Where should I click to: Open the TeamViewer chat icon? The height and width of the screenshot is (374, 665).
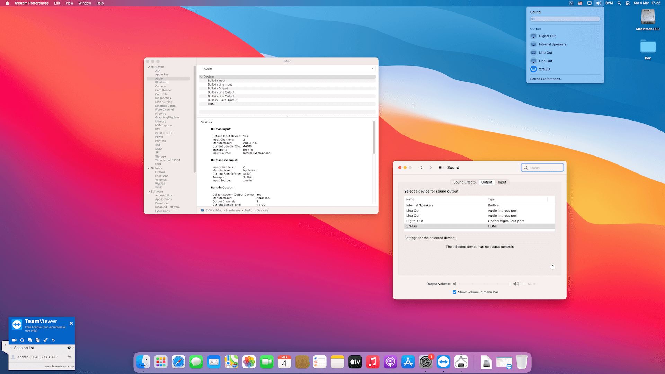pyautogui.click(x=30, y=340)
